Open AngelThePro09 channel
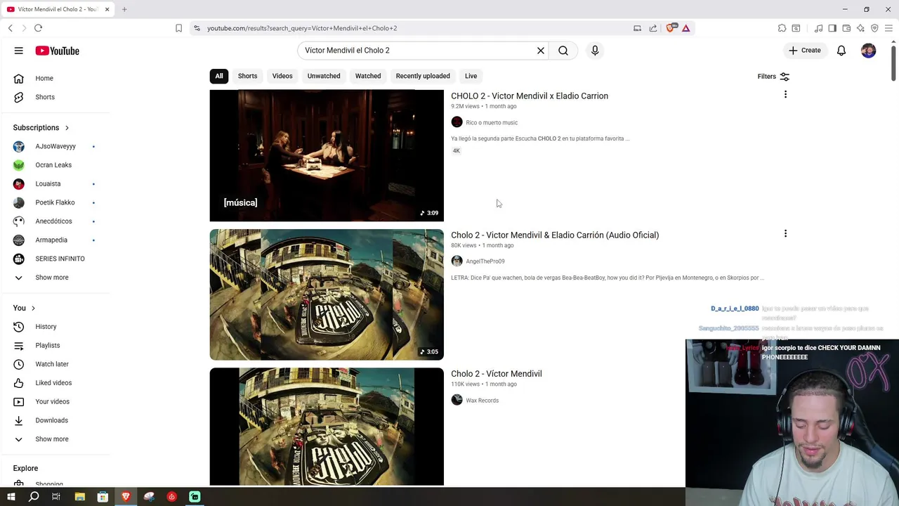Viewport: 899px width, 506px height. (x=485, y=261)
